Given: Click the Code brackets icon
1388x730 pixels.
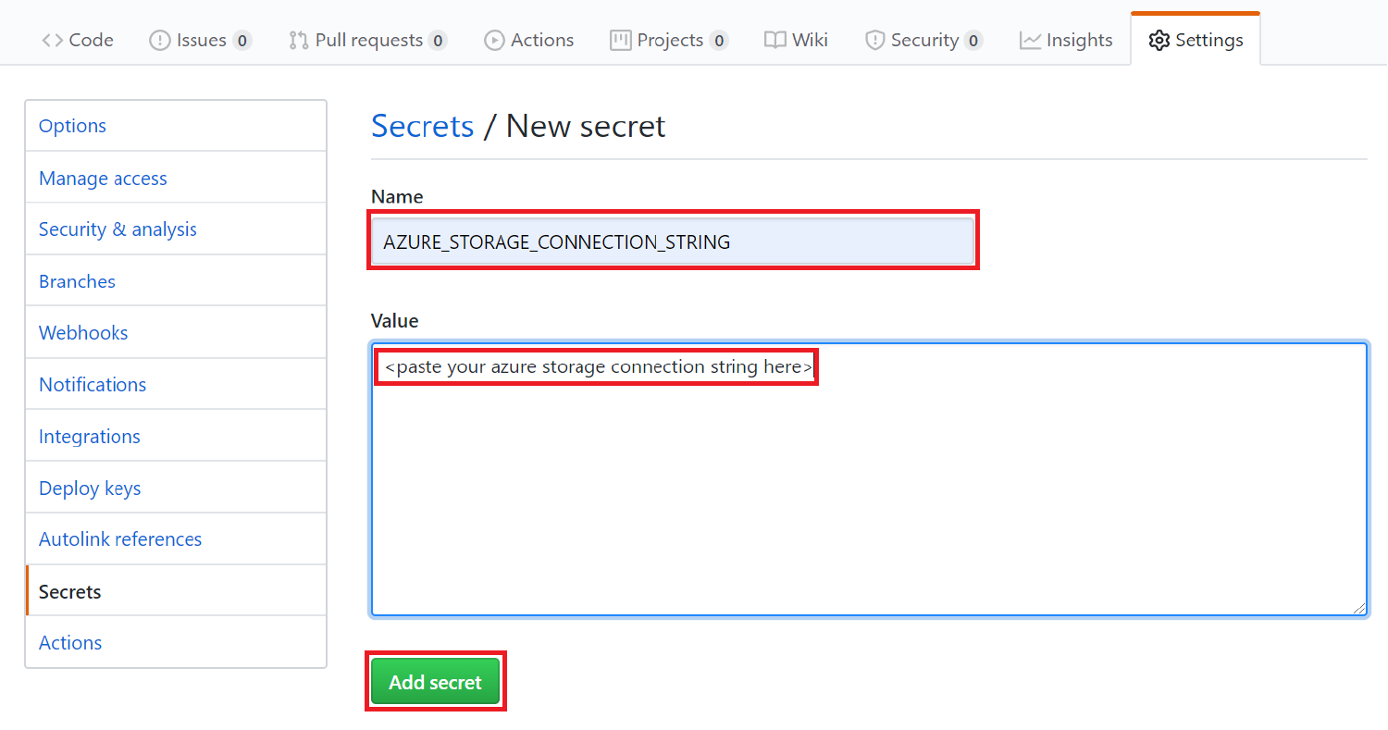Looking at the screenshot, I should pos(53,41).
